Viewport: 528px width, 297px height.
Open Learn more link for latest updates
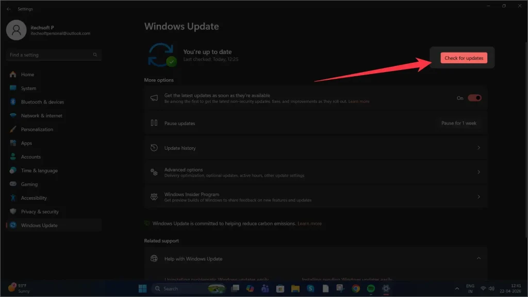pos(359,101)
